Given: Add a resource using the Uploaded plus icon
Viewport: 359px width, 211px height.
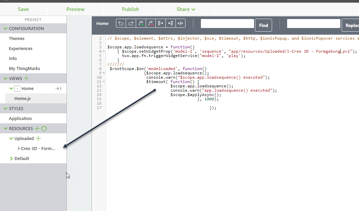Looking at the screenshot, I should click(x=38, y=138).
